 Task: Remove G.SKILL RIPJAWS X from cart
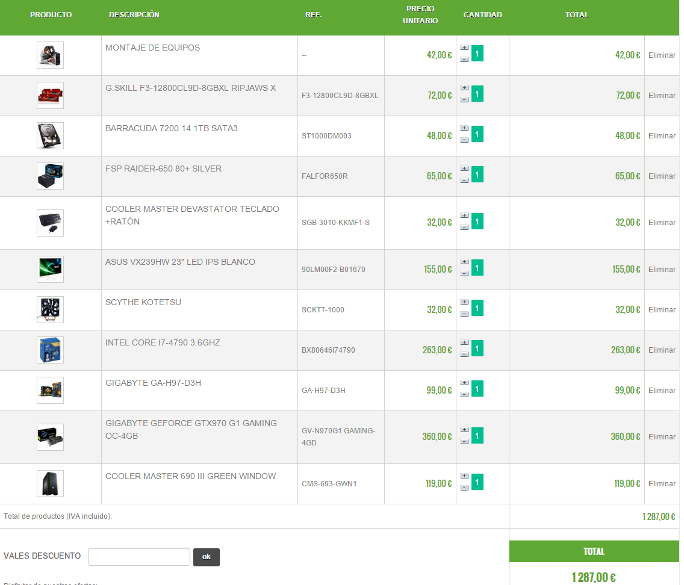click(662, 96)
